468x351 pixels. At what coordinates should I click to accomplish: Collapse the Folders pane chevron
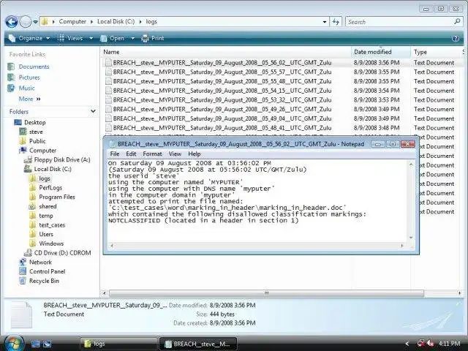[93, 111]
